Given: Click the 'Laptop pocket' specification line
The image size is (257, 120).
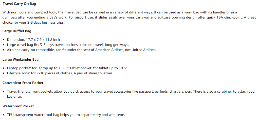Looking at the screenshot, I should coord(67,68).
